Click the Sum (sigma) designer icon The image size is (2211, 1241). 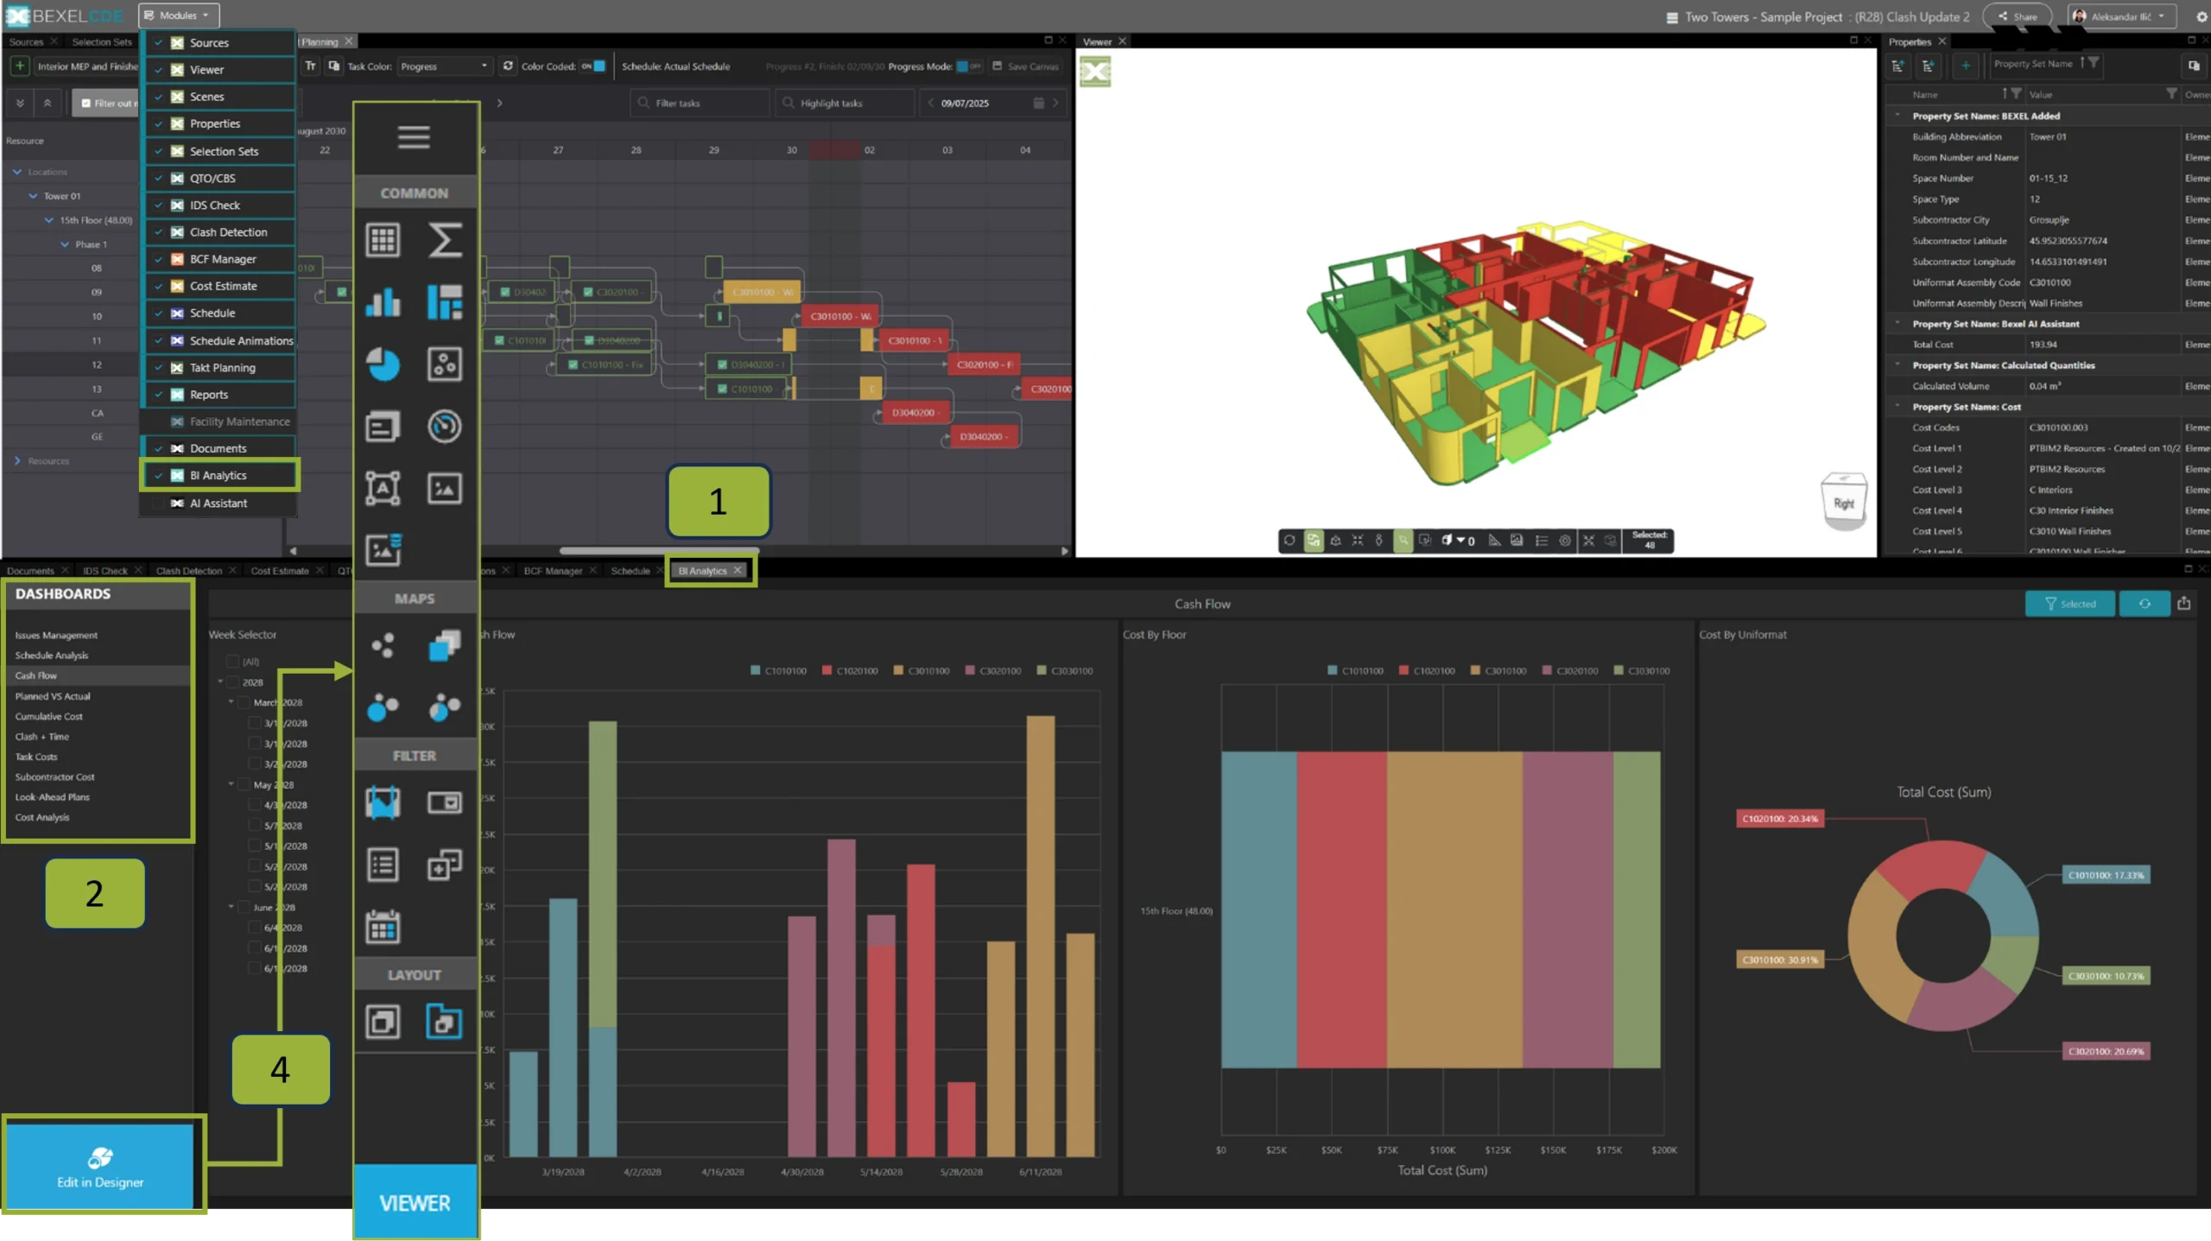point(445,240)
